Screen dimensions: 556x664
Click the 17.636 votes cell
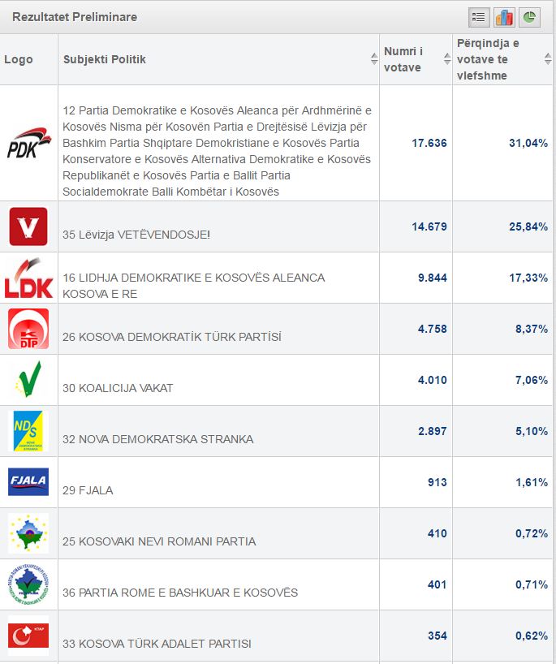[x=429, y=143]
